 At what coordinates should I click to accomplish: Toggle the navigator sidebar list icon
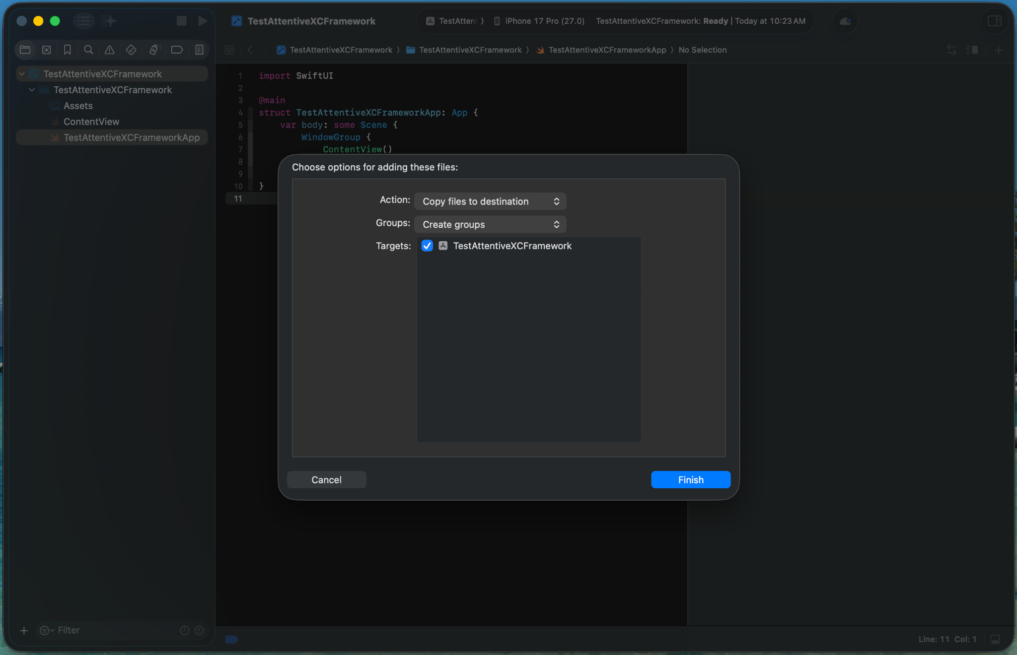(83, 21)
